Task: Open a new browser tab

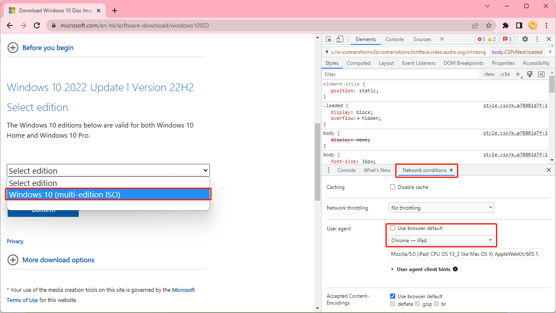Action: (115, 11)
